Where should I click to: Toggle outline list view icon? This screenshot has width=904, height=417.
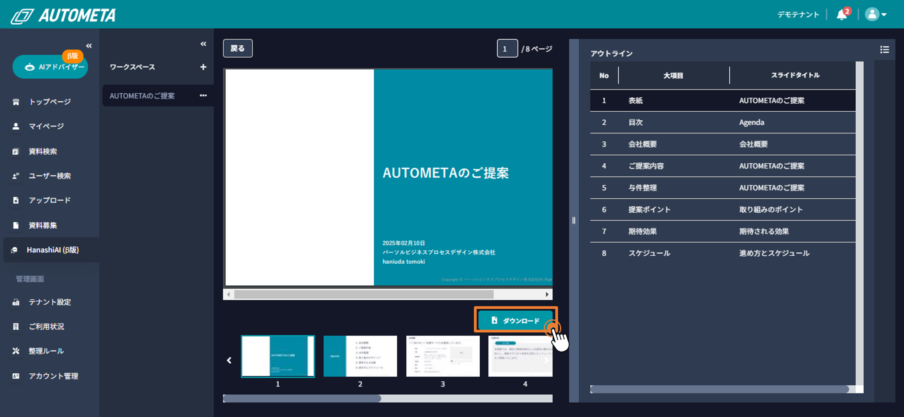pyautogui.click(x=885, y=50)
